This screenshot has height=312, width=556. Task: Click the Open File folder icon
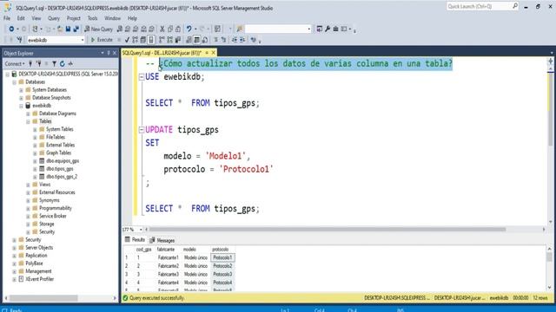point(60,29)
